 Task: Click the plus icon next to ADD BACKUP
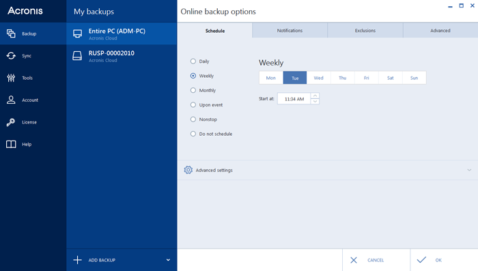(x=77, y=260)
